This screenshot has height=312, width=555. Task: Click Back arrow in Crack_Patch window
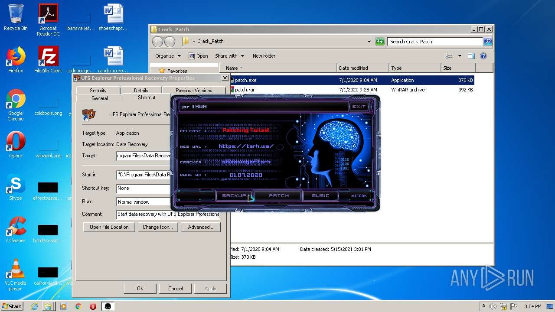point(157,42)
